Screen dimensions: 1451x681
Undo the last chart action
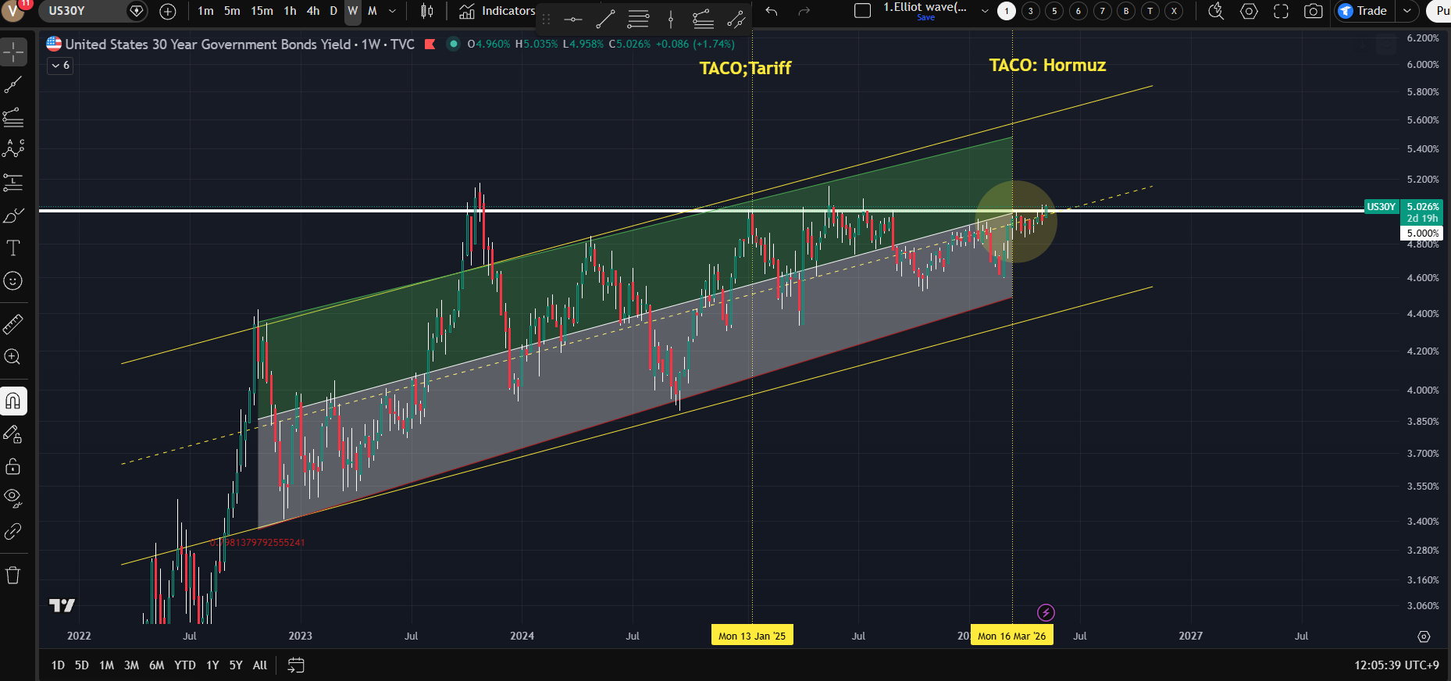click(x=772, y=11)
